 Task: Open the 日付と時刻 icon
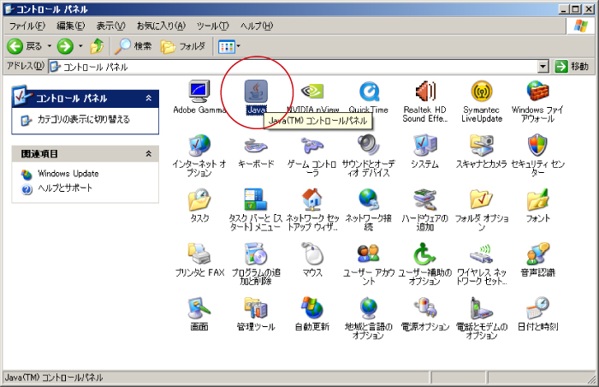537,308
